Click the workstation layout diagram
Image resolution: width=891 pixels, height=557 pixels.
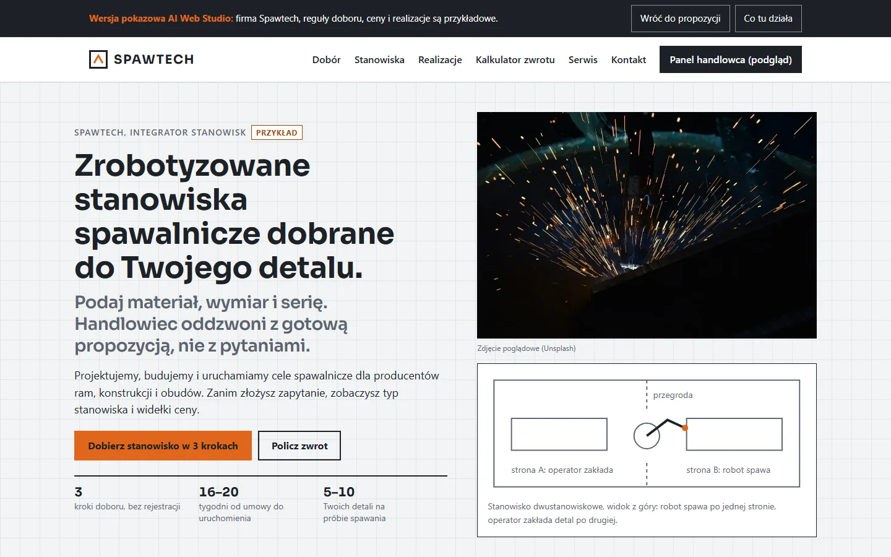[x=647, y=433]
